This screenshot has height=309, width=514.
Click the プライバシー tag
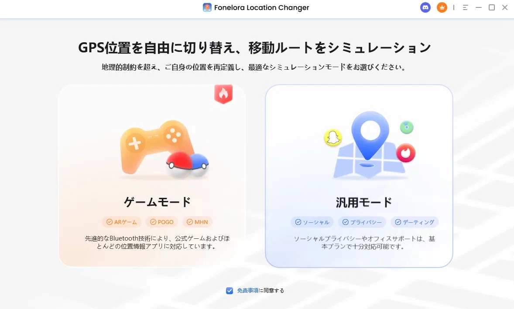(x=362, y=222)
